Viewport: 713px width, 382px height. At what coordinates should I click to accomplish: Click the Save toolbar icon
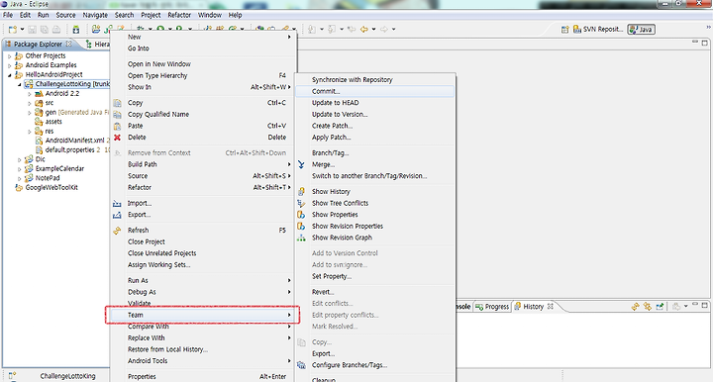[33, 30]
